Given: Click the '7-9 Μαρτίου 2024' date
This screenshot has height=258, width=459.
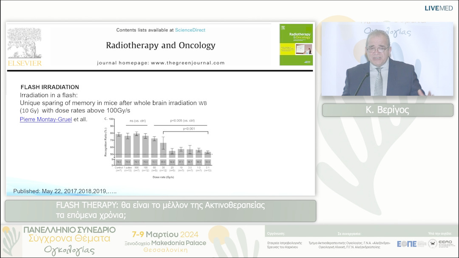Looking at the screenshot, I should [x=165, y=234].
